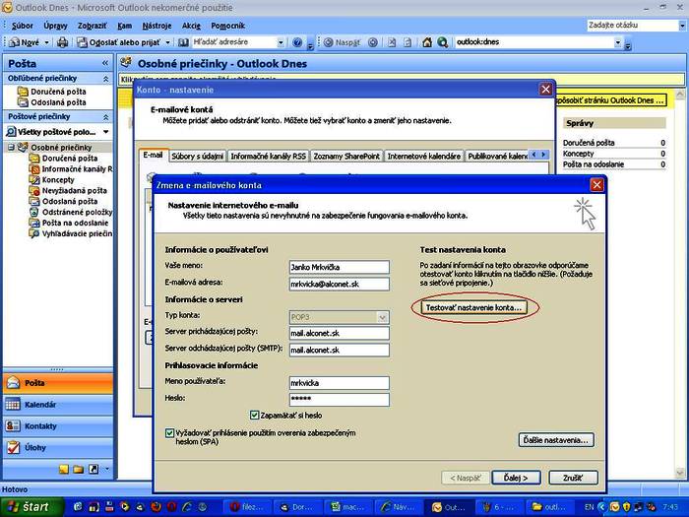Switch to Internetové kalendáre tab

(424, 156)
